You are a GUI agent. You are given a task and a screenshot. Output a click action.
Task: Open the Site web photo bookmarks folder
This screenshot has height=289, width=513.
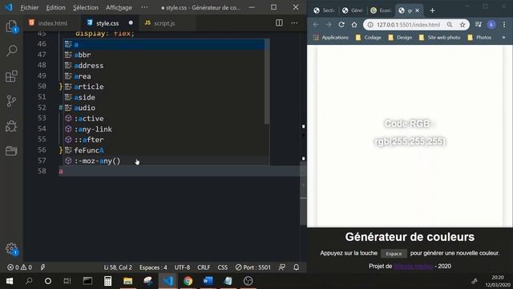(440, 38)
